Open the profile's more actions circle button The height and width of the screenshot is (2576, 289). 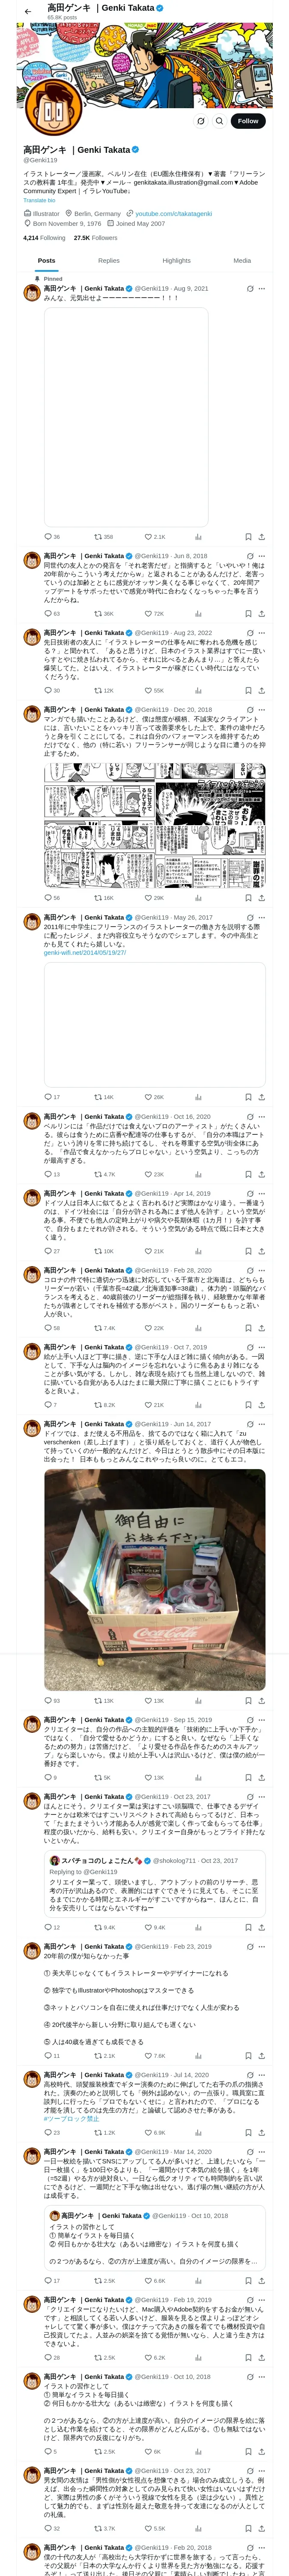pyautogui.click(x=200, y=120)
